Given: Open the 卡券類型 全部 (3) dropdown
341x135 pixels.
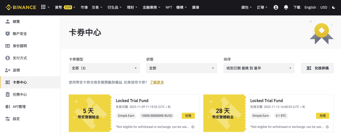Looking at the screenshot, I should [x=104, y=68].
